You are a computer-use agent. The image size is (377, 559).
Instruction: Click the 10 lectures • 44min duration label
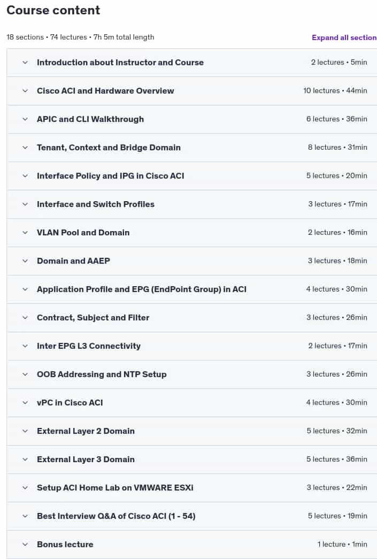coord(335,91)
